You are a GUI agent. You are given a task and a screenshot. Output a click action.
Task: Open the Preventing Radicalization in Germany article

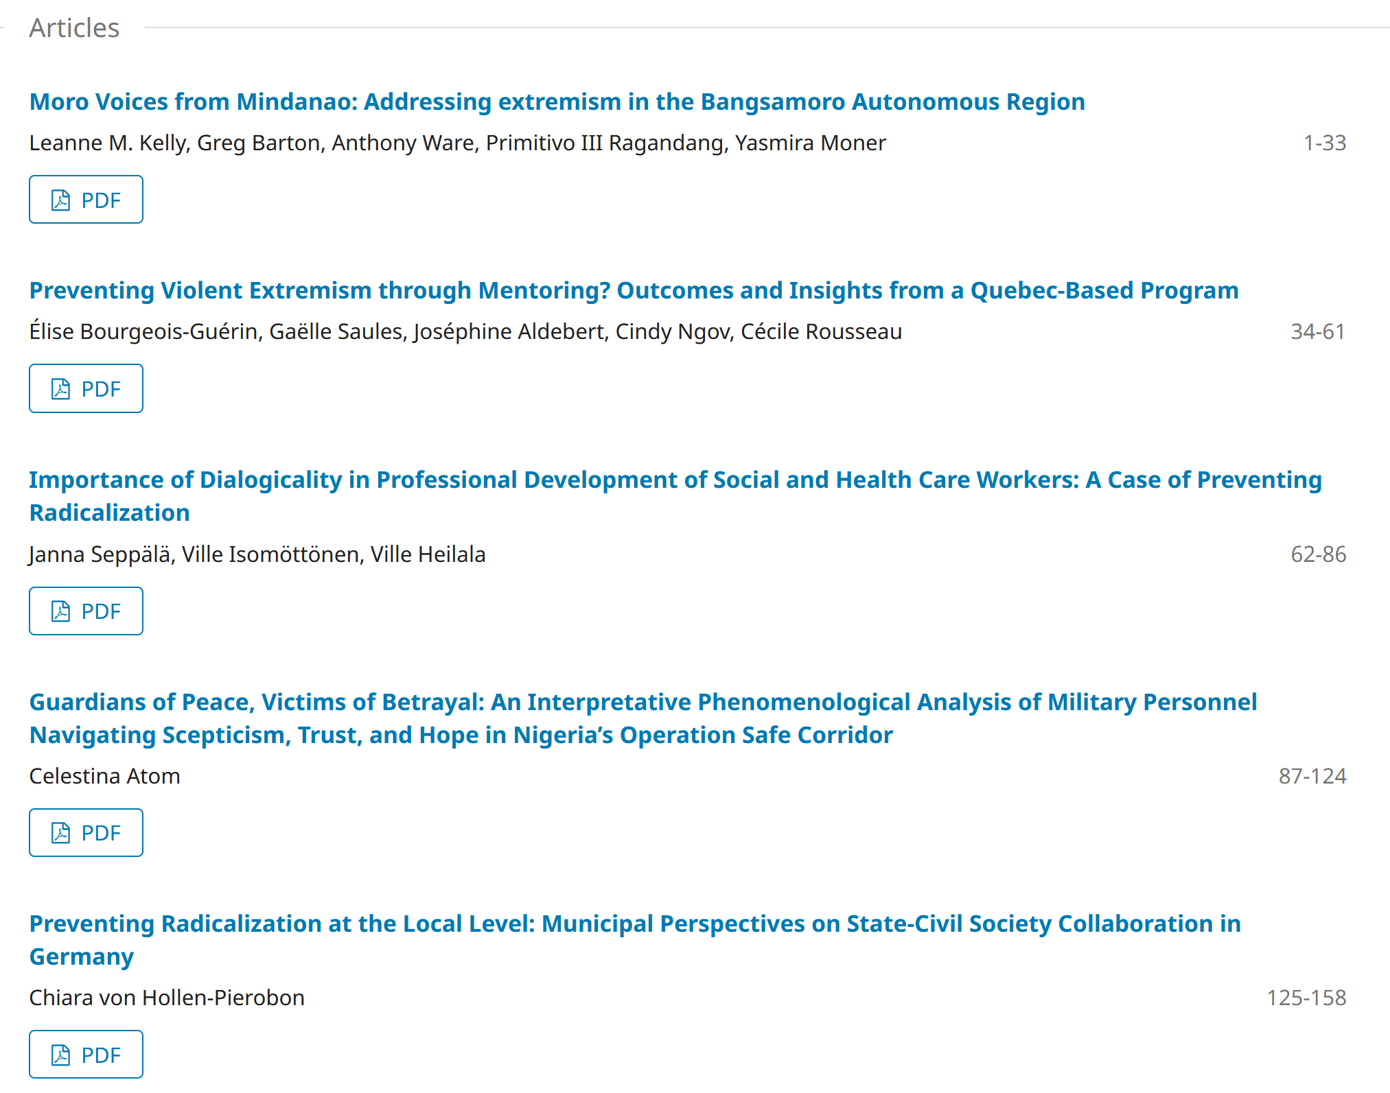point(634,924)
